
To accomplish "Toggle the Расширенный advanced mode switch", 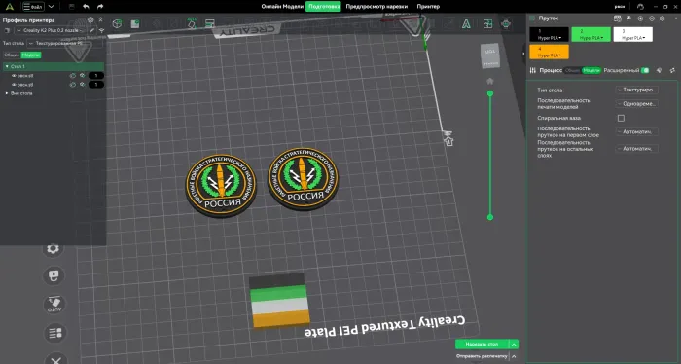I will tap(645, 70).
